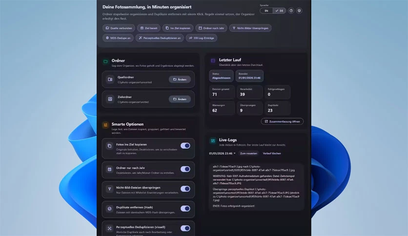Click the 'Warnungen' 62 card
The height and width of the screenshot is (236, 408).
(x=222, y=108)
